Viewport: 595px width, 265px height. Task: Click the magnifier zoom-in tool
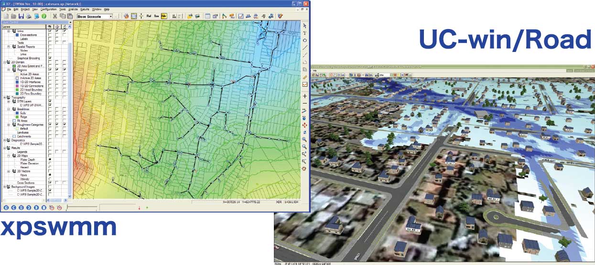[305, 139]
